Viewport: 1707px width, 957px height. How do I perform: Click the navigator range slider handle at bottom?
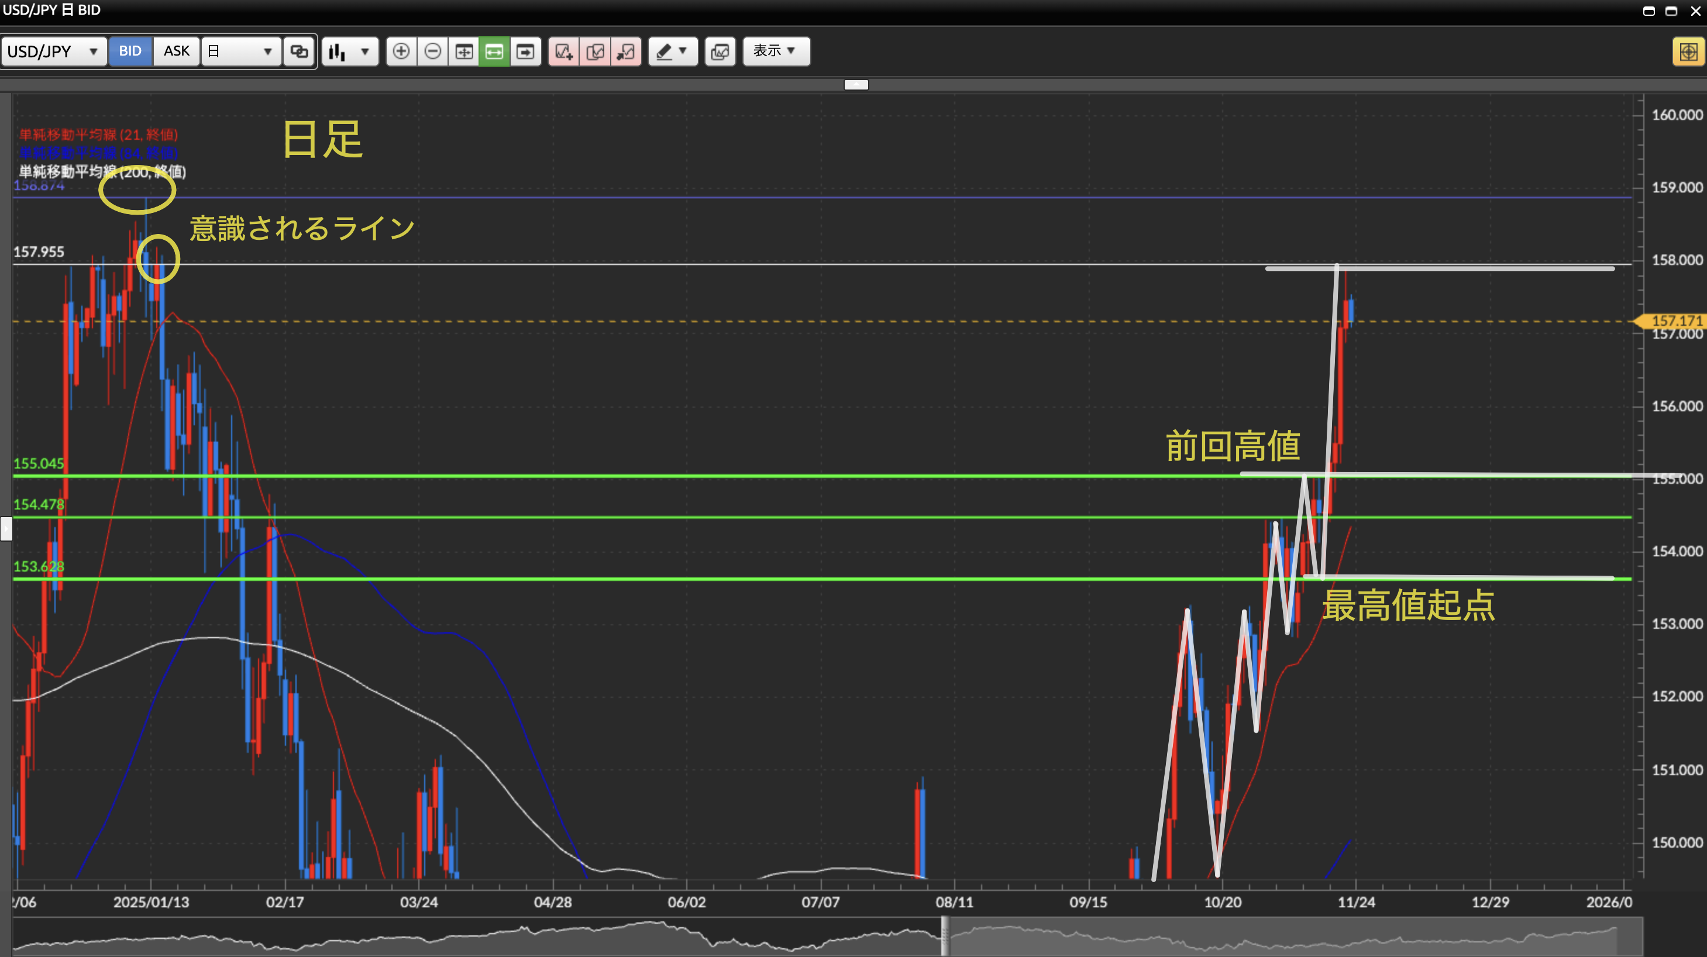coord(944,935)
